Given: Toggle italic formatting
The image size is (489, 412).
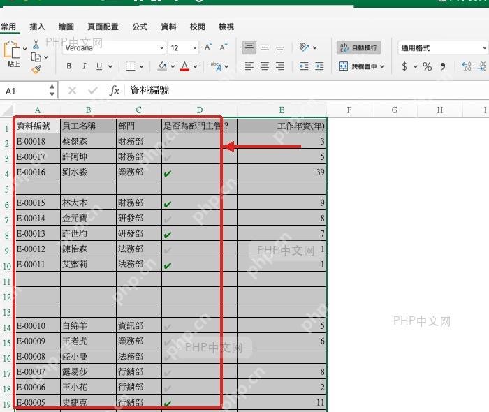Looking at the screenshot, I should point(85,66).
